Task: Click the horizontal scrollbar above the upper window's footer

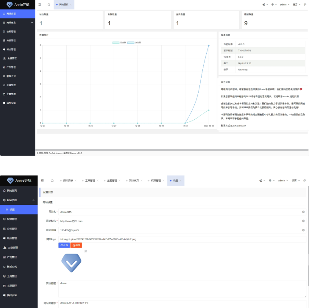Action: pyautogui.click(x=172, y=150)
